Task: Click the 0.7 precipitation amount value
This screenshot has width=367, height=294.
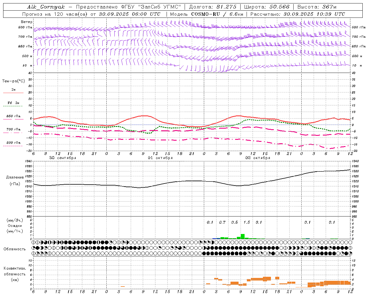Action: coord(222,222)
